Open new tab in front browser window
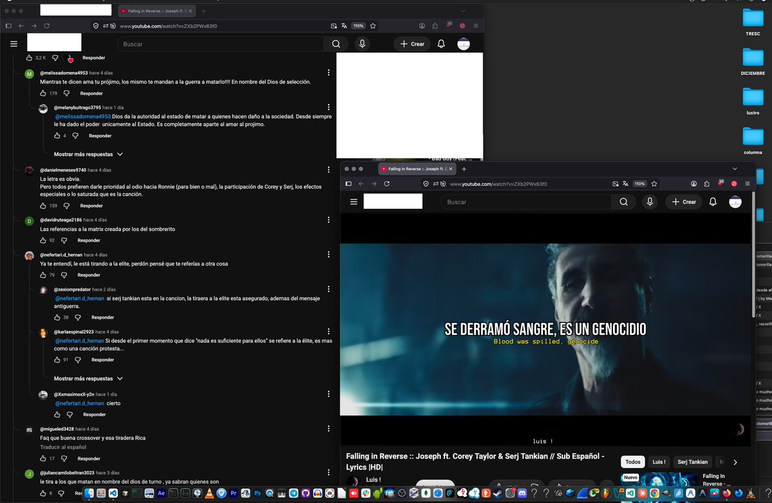The image size is (772, 503). click(x=464, y=169)
